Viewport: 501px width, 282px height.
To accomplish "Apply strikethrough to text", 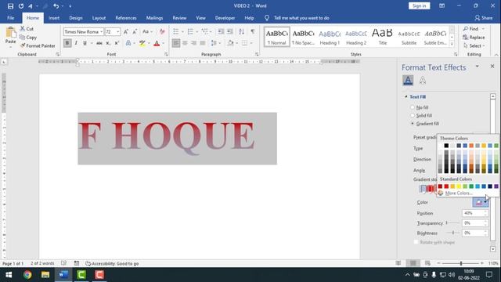I will tap(99, 43).
